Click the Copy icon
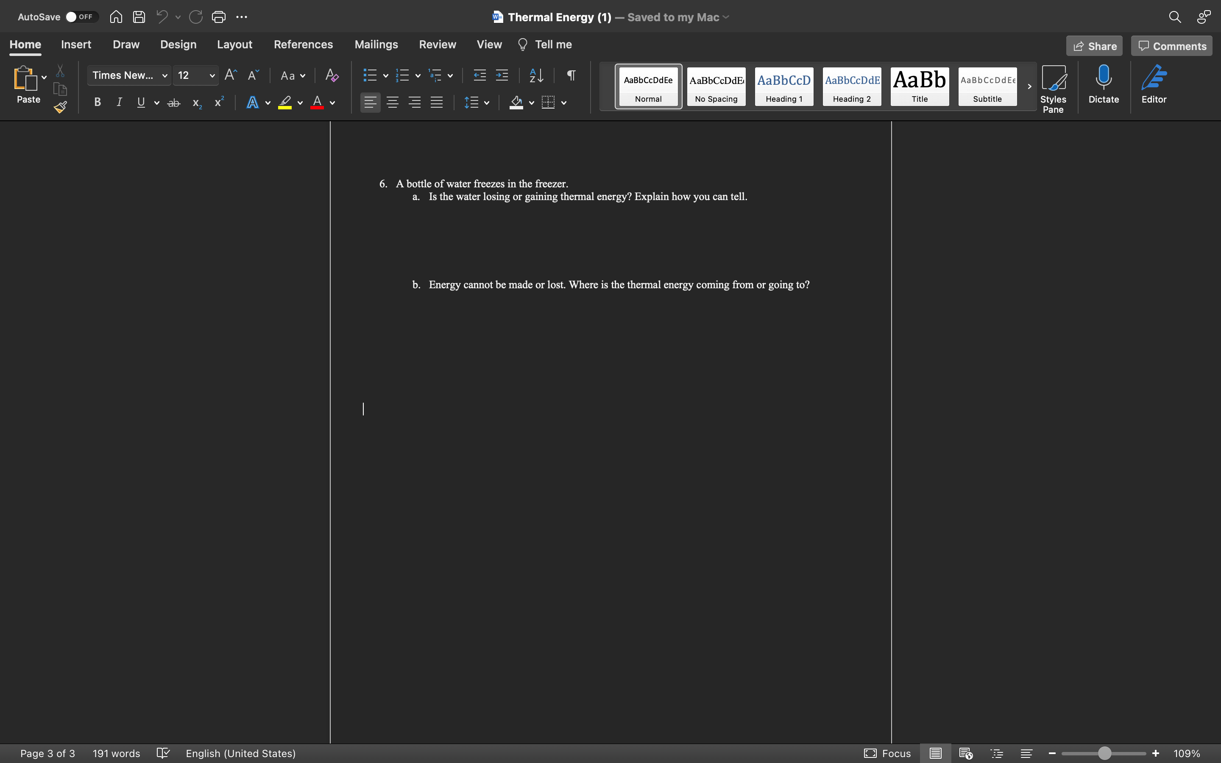 click(60, 89)
